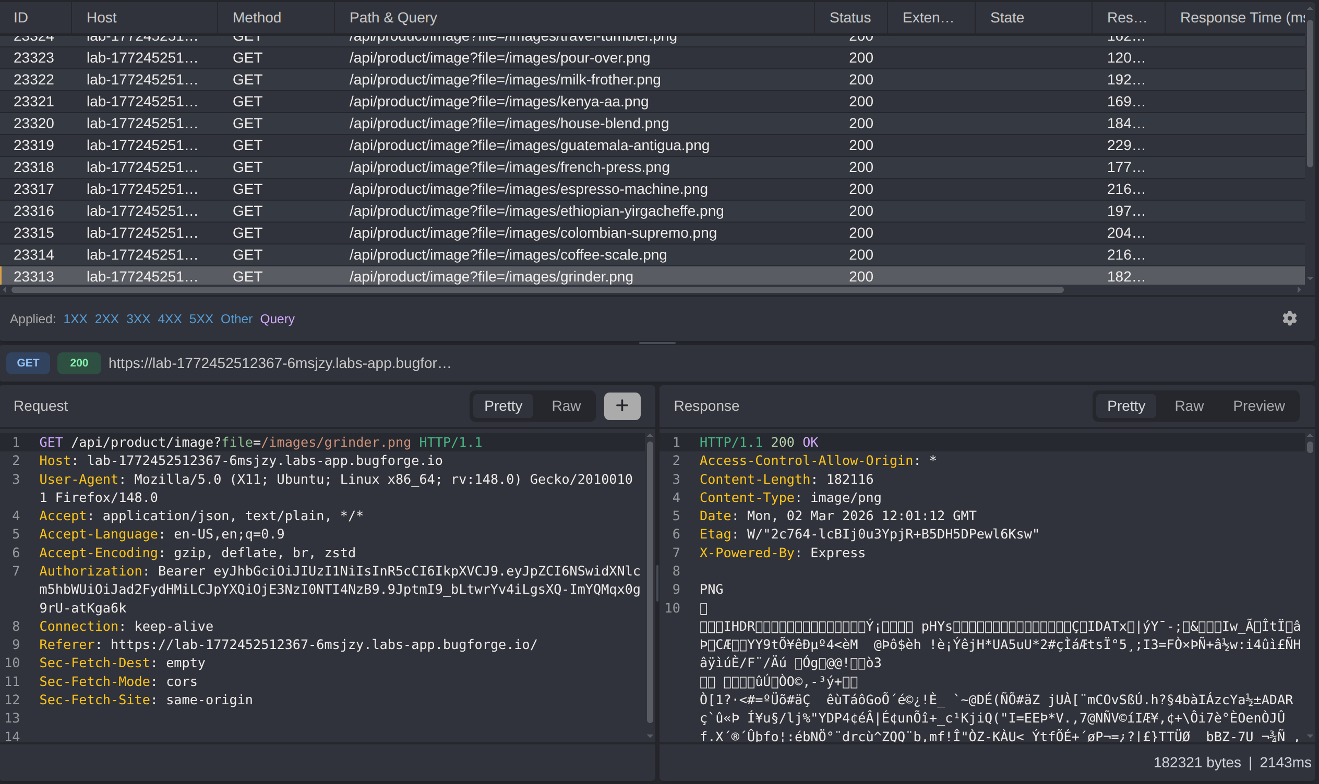Sort by Status column header
Image resolution: width=1319 pixels, height=784 pixels.
(x=849, y=17)
